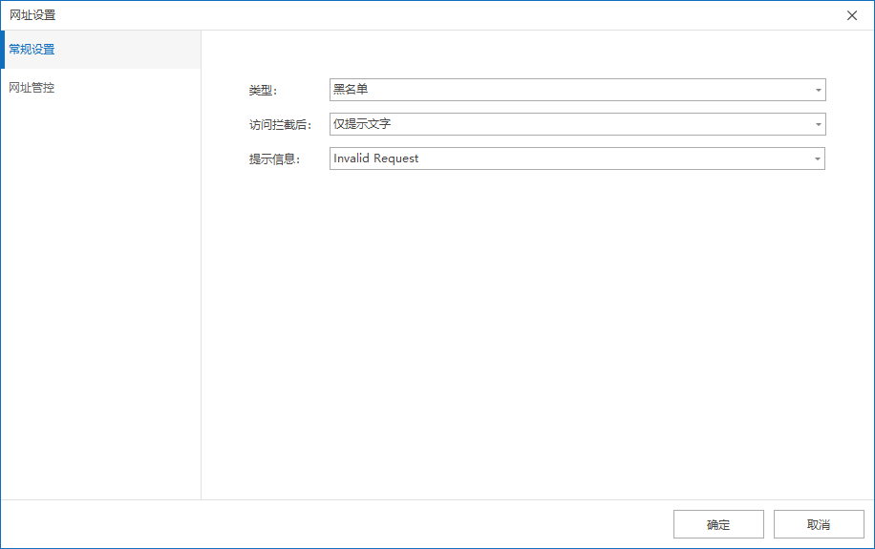Click the 类型: label text
875x549 pixels.
[263, 91]
